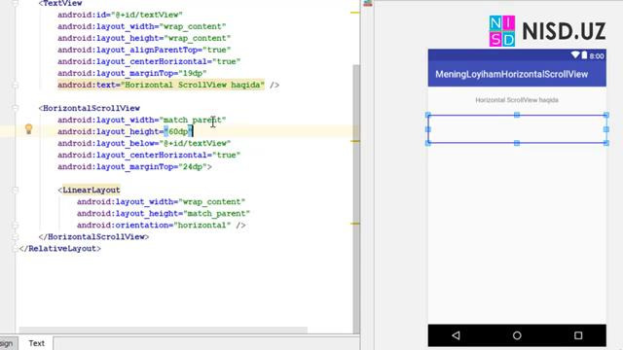Switch to the Text editor tab
Image resolution: width=623 pixels, height=350 pixels.
click(x=37, y=343)
